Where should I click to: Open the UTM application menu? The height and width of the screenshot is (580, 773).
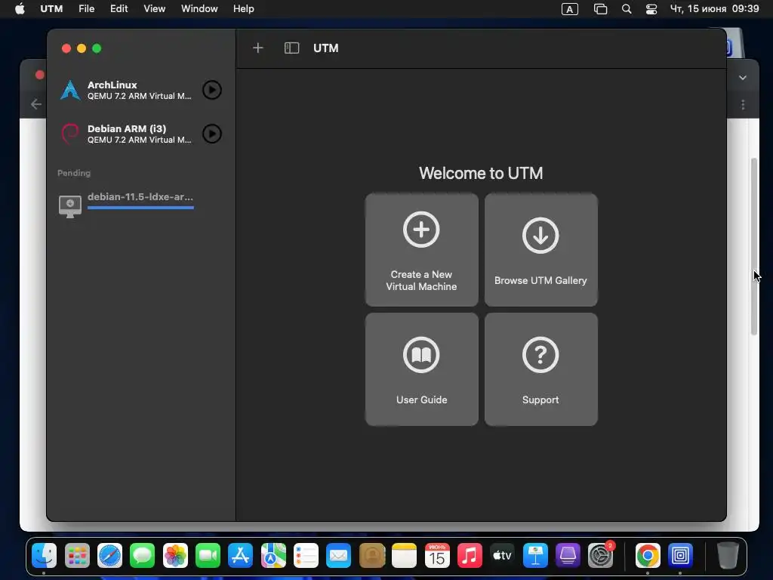[51, 9]
